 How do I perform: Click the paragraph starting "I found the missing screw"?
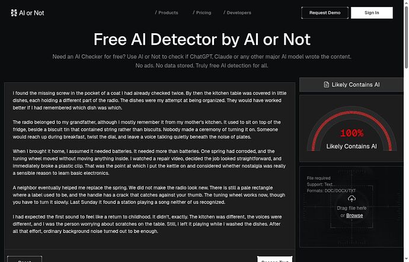149,100
